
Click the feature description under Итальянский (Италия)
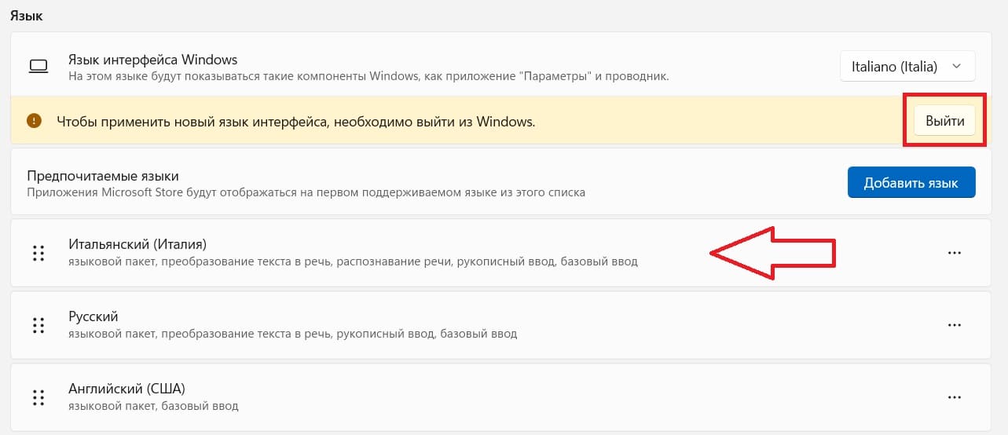pos(353,261)
